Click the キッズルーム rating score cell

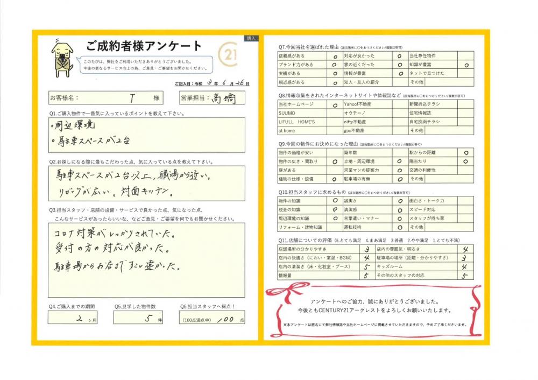pos(465,266)
